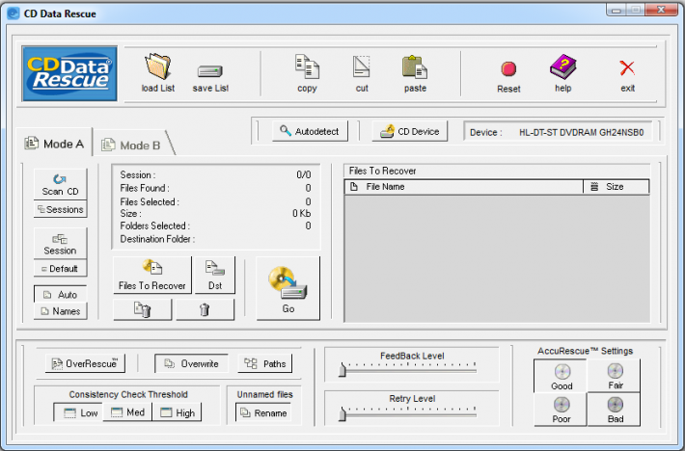Viewport: 685px width, 451px height.
Task: Open the purple help book icon
Action: pos(563,66)
